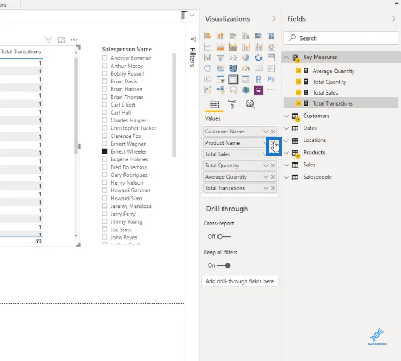Select the Map globe visual
Screen dimensions: 401x361
(x=207, y=68)
